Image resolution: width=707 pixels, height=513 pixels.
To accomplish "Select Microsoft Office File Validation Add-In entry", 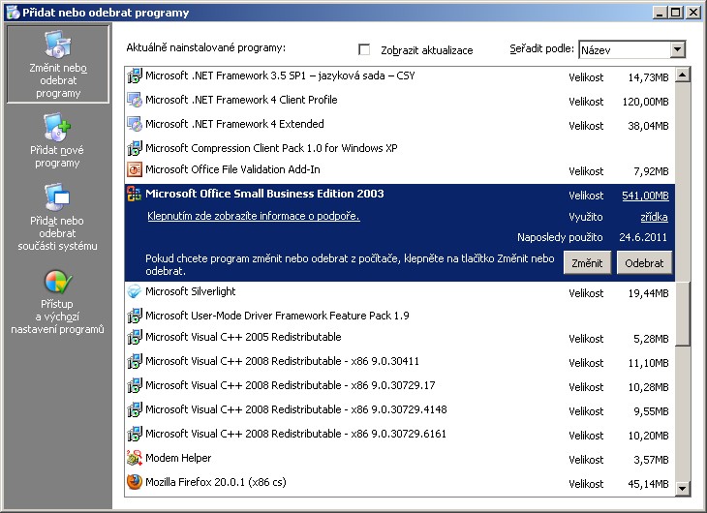I will [232, 170].
